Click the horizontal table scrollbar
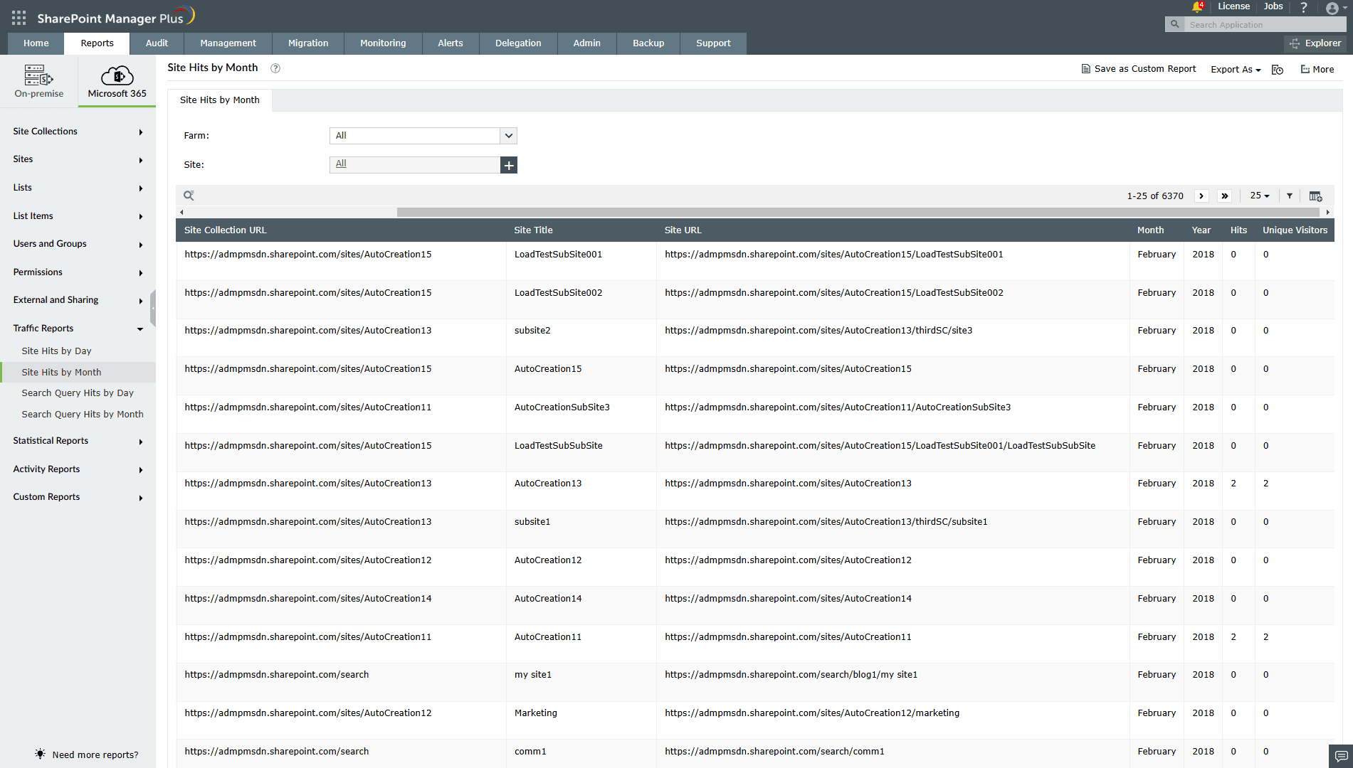The height and width of the screenshot is (768, 1353). [858, 212]
